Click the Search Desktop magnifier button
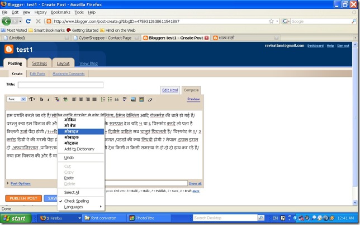 pos(261,218)
